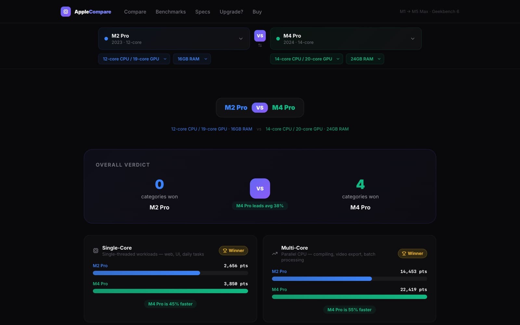
Task: Click the 22,419 pts score
Action: [414, 290]
